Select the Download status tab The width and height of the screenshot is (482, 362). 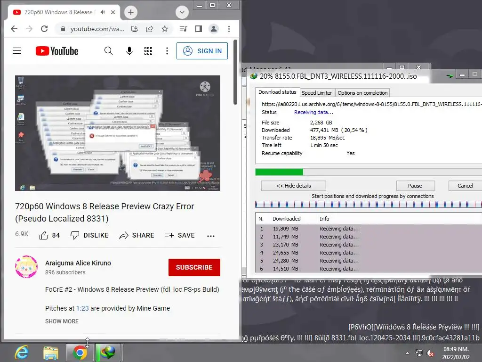click(277, 92)
